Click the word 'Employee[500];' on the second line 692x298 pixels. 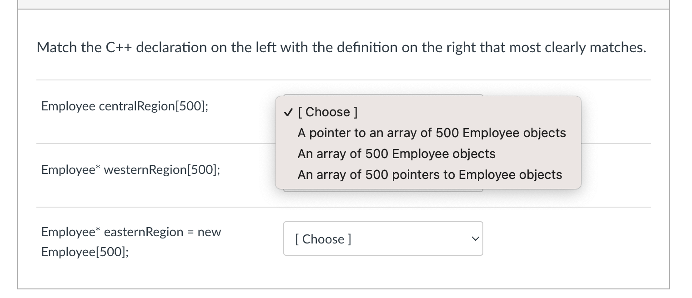pos(85,252)
